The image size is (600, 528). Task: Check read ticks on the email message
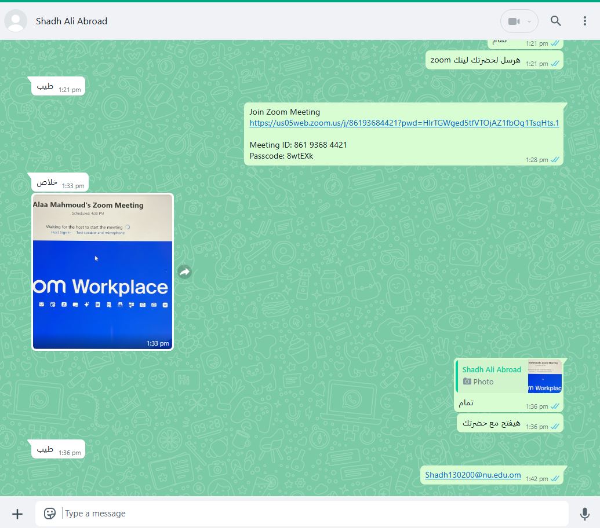555,478
